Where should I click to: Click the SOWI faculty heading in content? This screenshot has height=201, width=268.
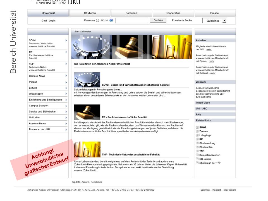(136, 85)
